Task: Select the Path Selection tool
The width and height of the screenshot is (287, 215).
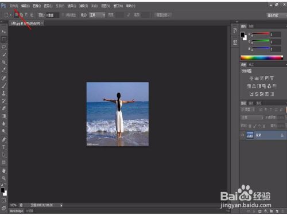Action: click(x=3, y=155)
